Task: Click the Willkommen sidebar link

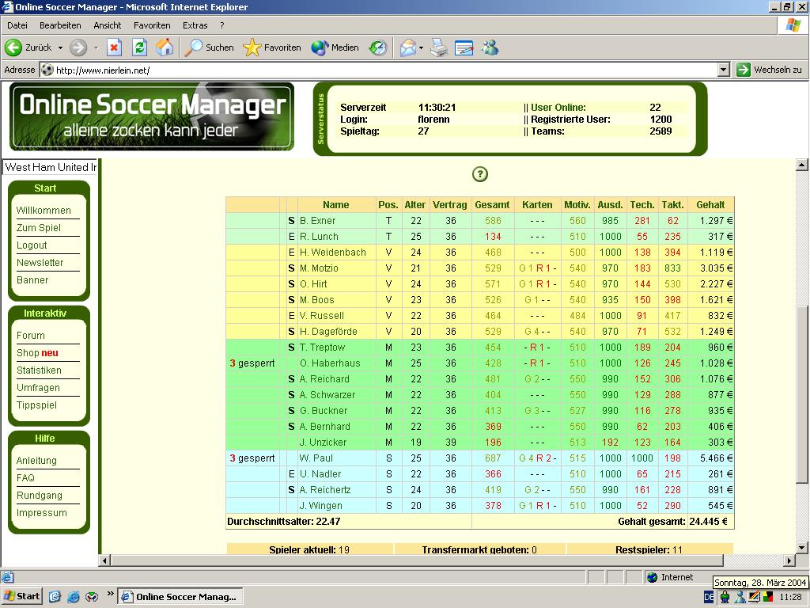Action: 44,211
